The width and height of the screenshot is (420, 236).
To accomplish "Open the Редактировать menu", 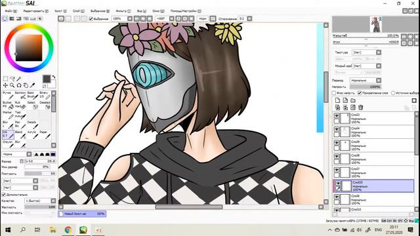I will click(x=36, y=11).
